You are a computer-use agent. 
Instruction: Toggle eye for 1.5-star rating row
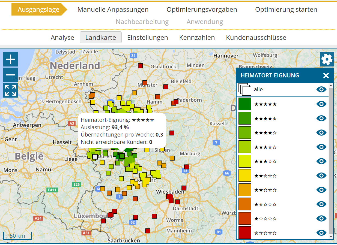321,204
